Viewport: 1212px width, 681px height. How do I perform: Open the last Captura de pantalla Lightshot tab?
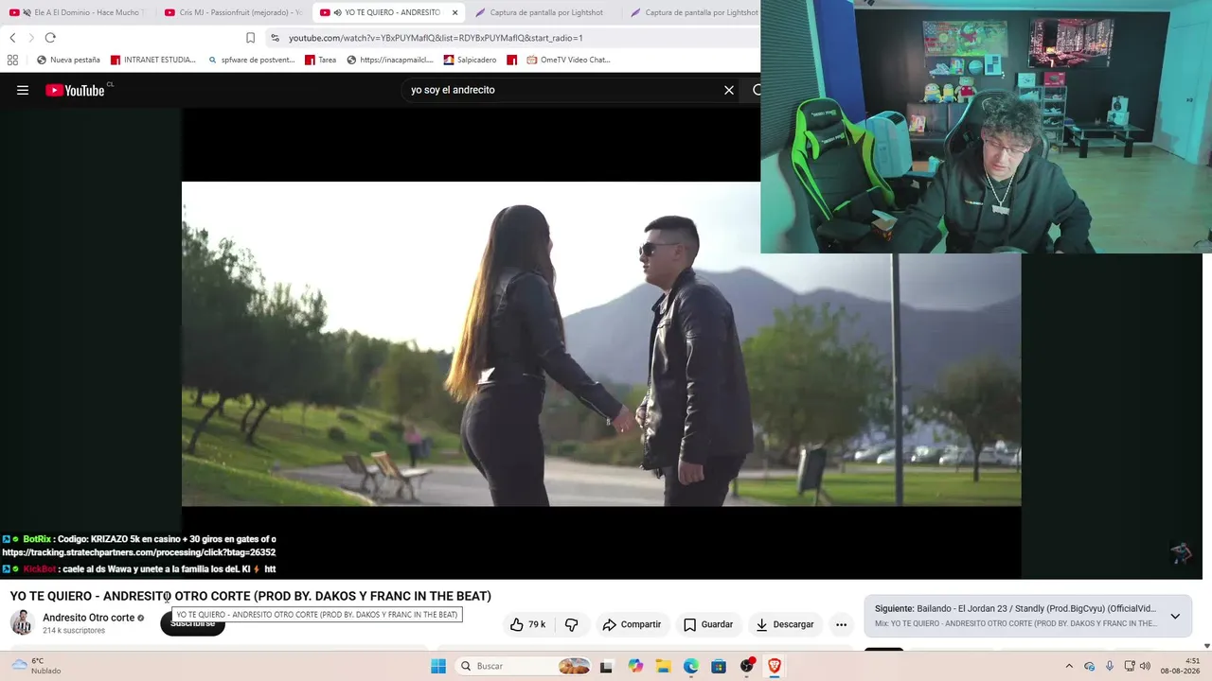click(696, 12)
